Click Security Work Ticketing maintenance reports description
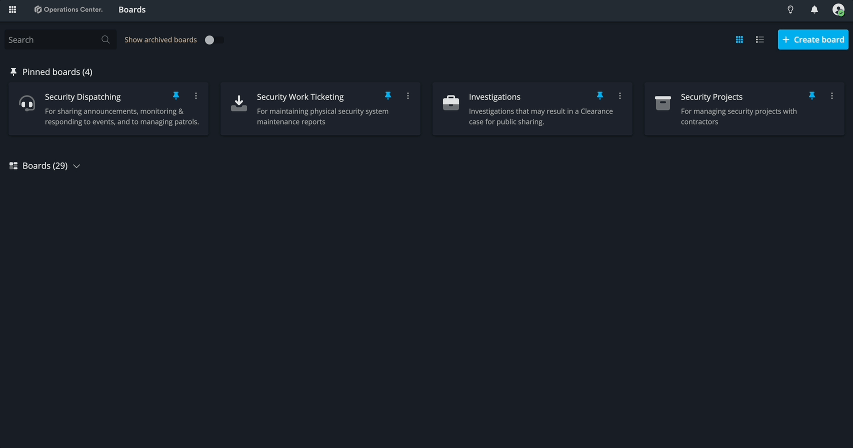 (322, 116)
